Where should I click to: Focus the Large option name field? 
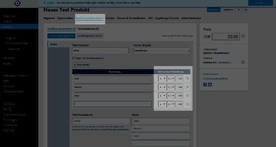click(113, 96)
